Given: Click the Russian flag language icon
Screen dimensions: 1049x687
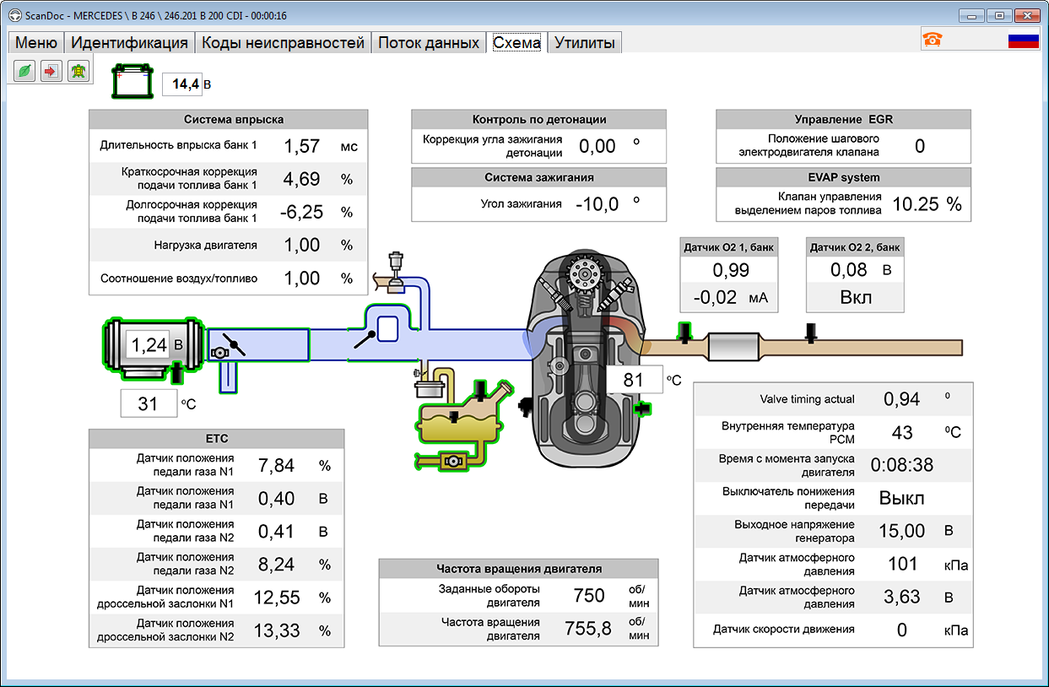Looking at the screenshot, I should tap(1024, 39).
